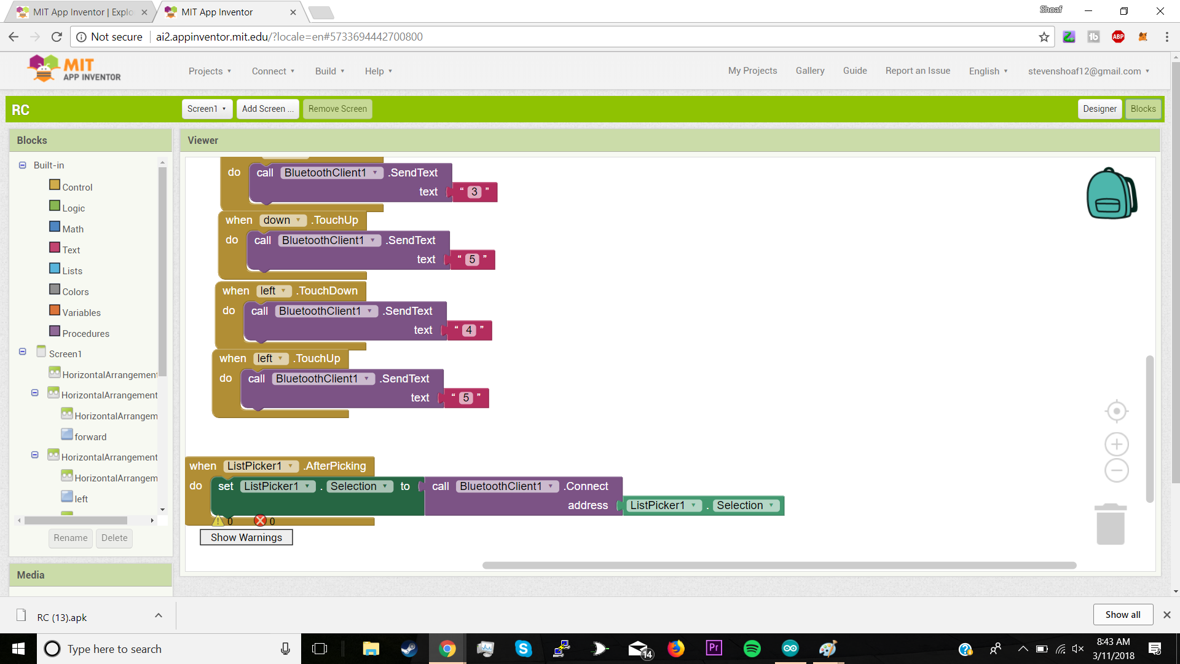This screenshot has width=1180, height=664.
Task: Click the viewer horizontal scrollbar
Action: 779,565
